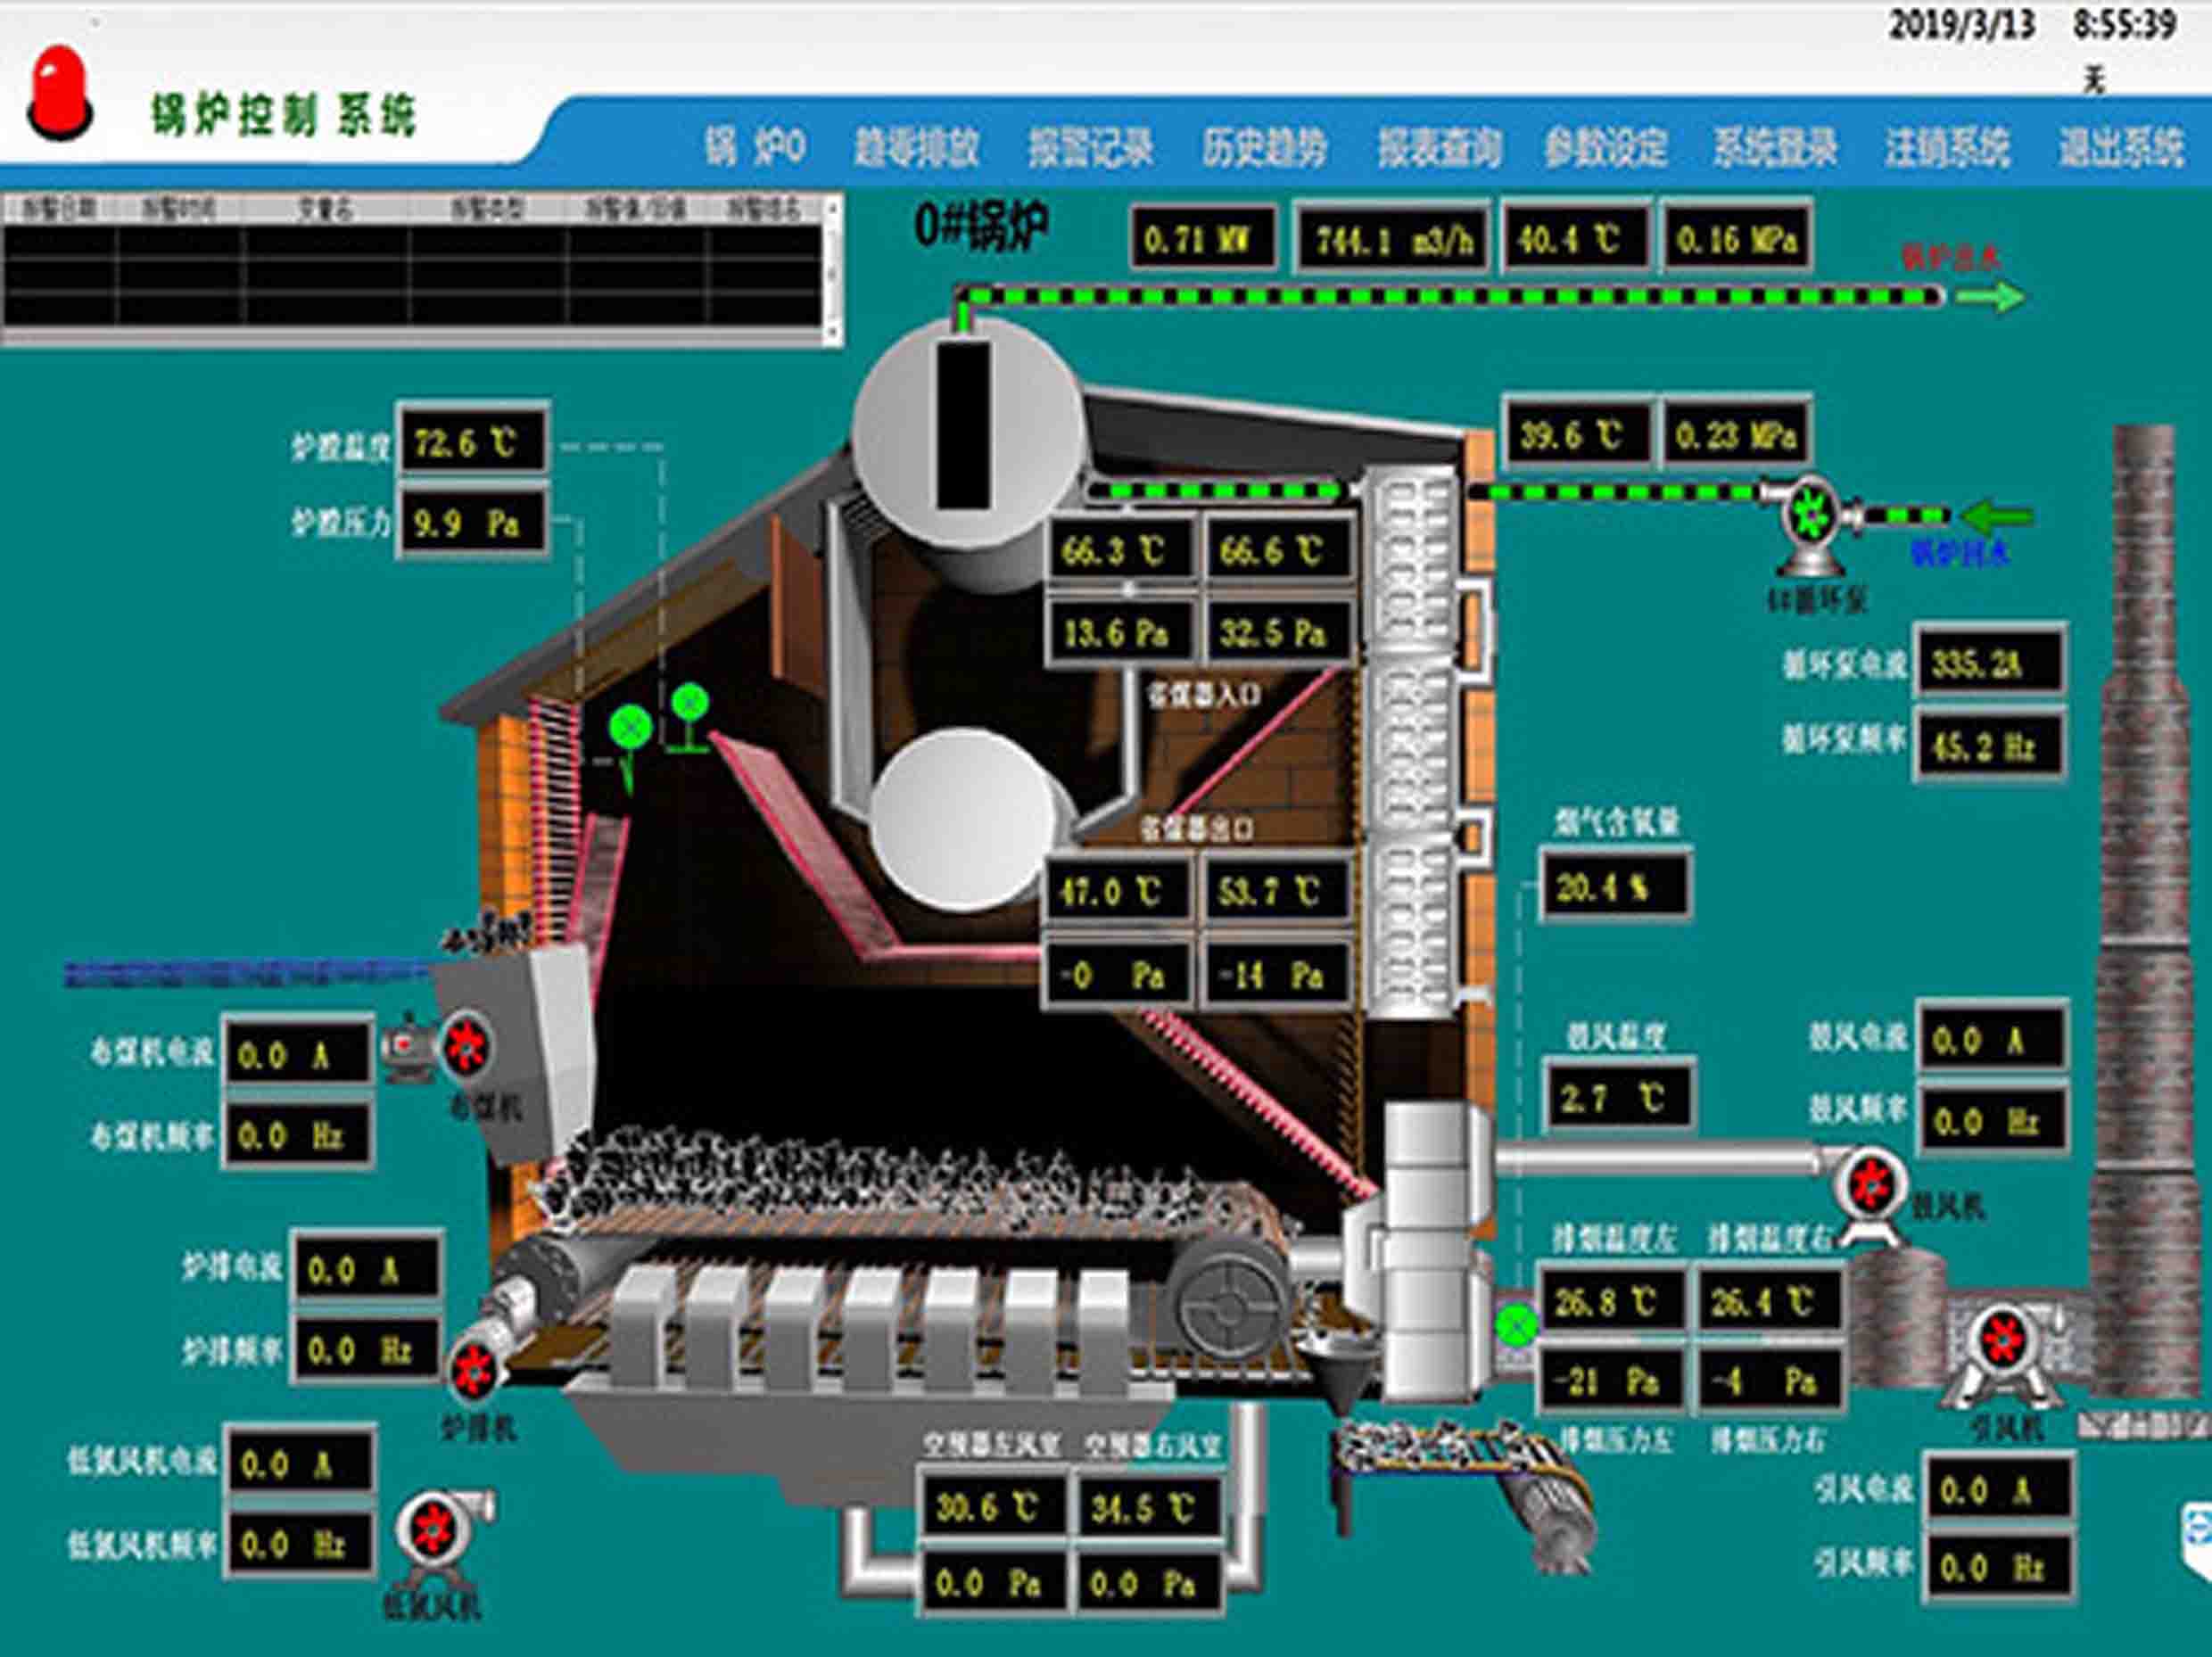2212x1657 pixels.
Task: Open the 参数设定 parameter settings page
Action: (1605, 148)
